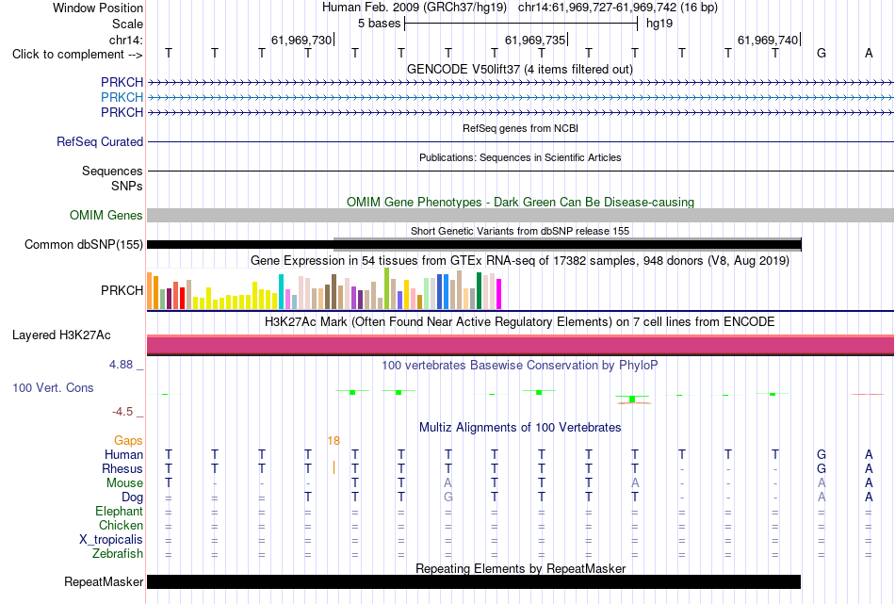Click the Human species label
Viewport: 895px width, 604px height.
click(x=123, y=455)
